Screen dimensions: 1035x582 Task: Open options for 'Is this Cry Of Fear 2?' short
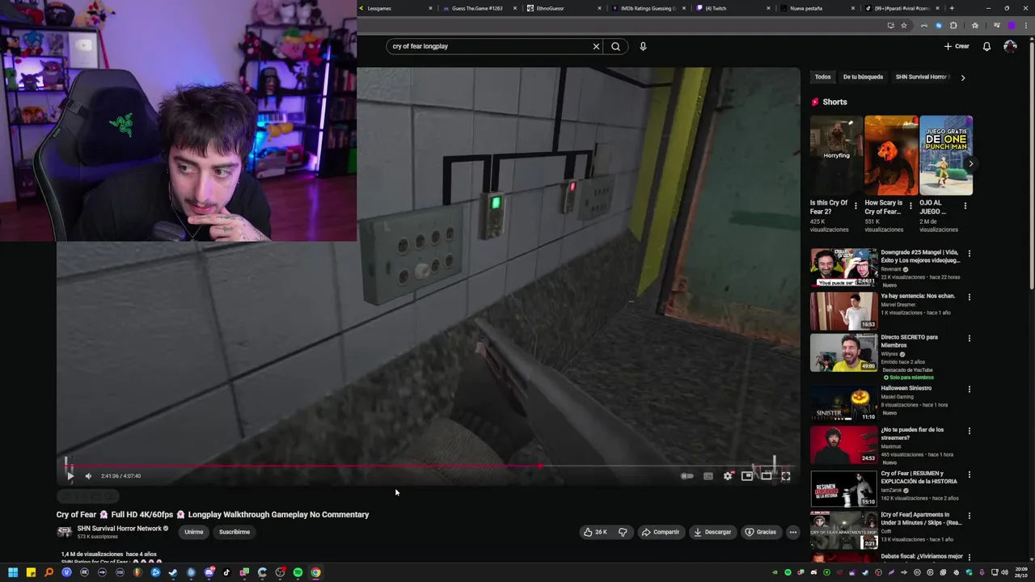click(x=855, y=206)
